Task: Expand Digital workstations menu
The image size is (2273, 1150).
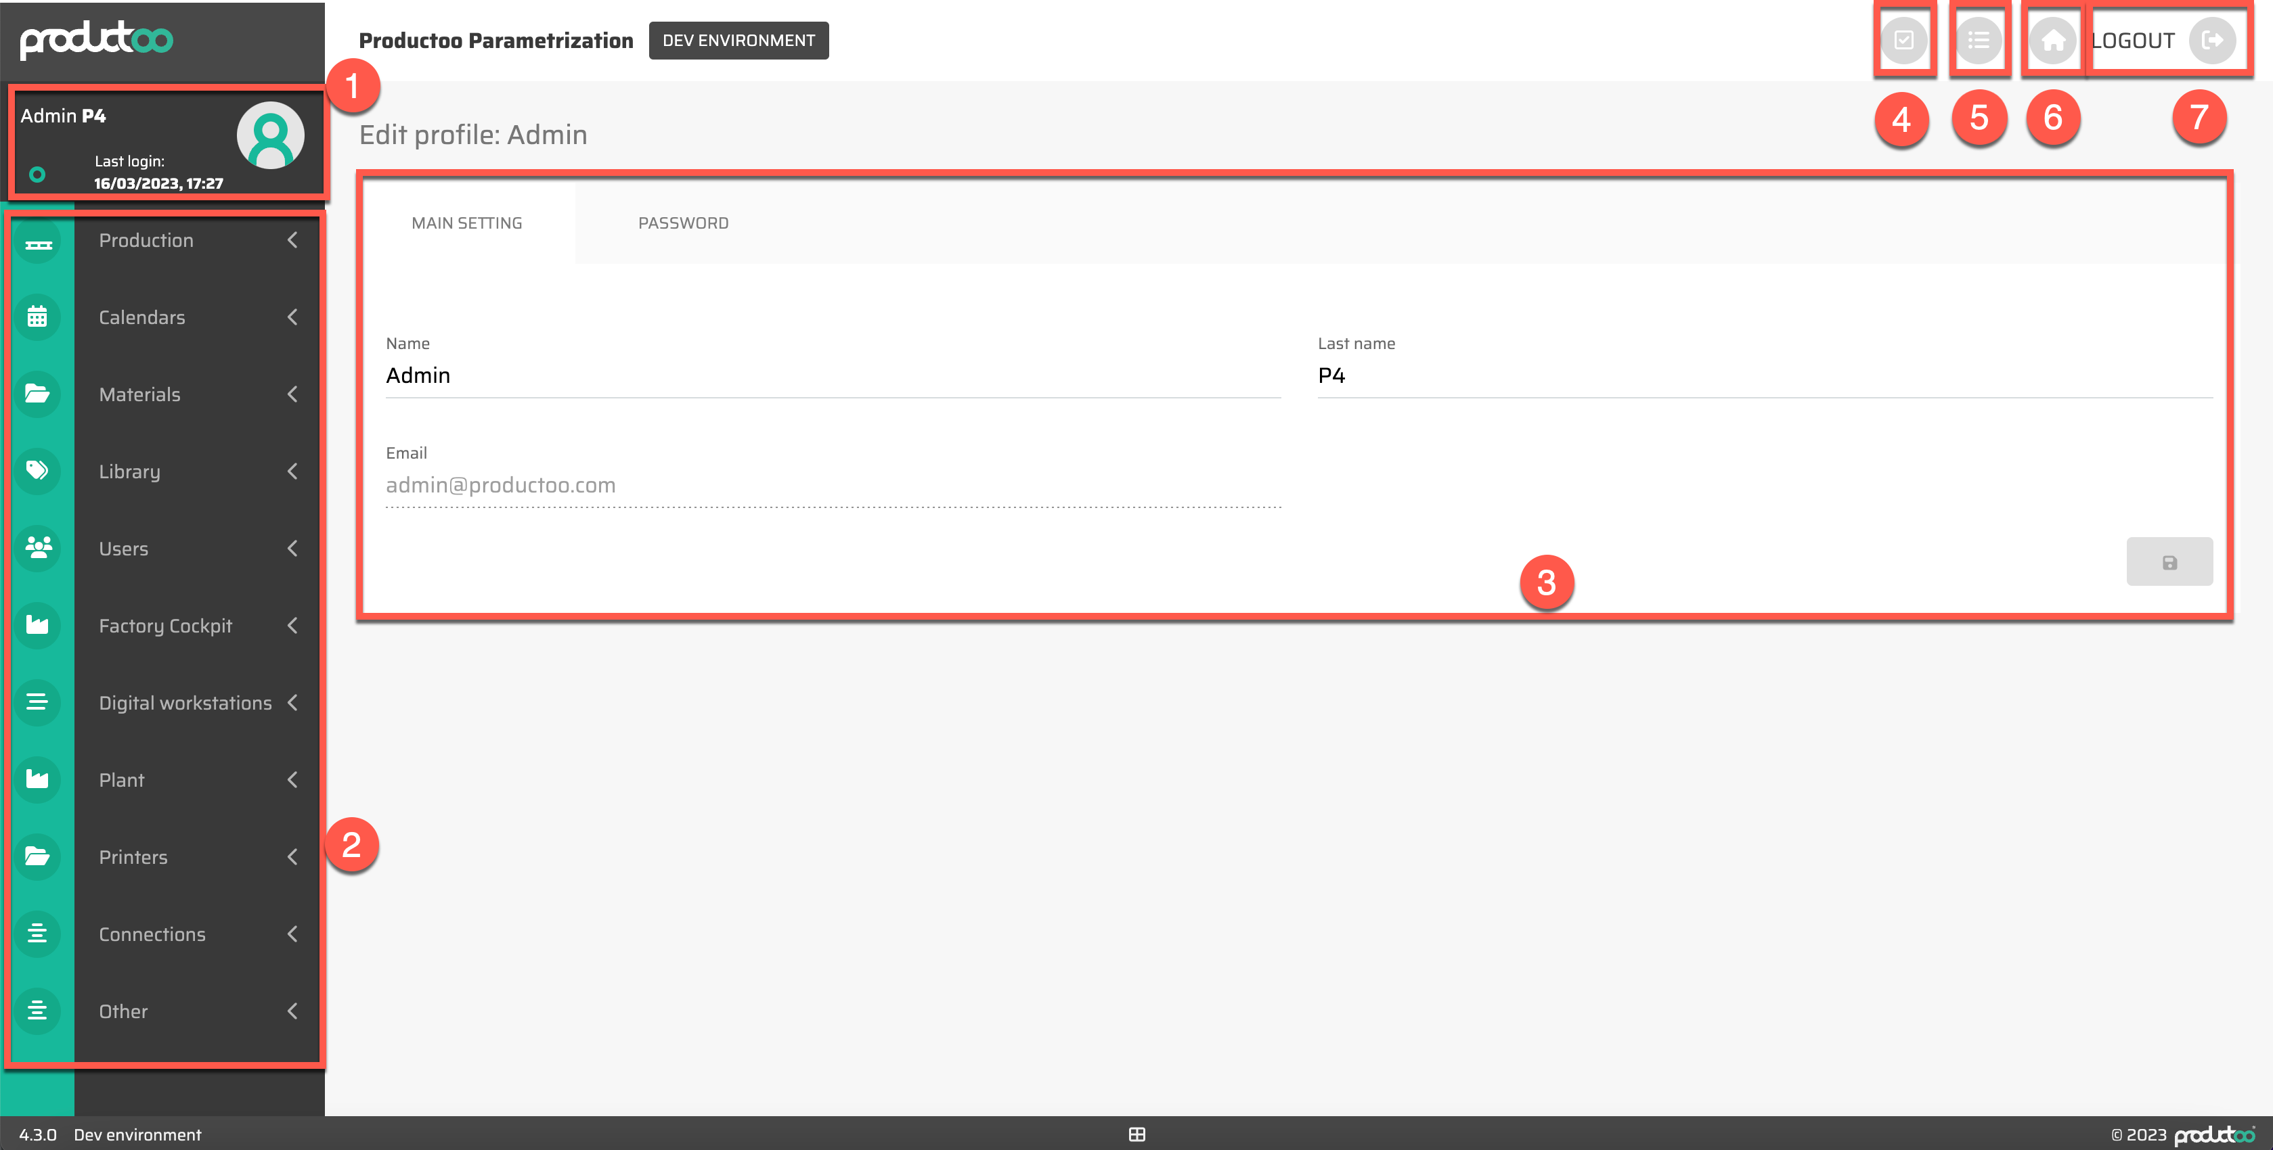Action: click(293, 703)
